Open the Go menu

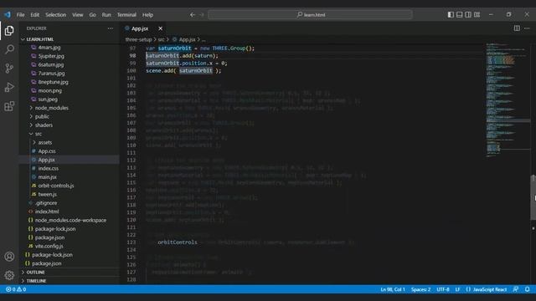93,15
